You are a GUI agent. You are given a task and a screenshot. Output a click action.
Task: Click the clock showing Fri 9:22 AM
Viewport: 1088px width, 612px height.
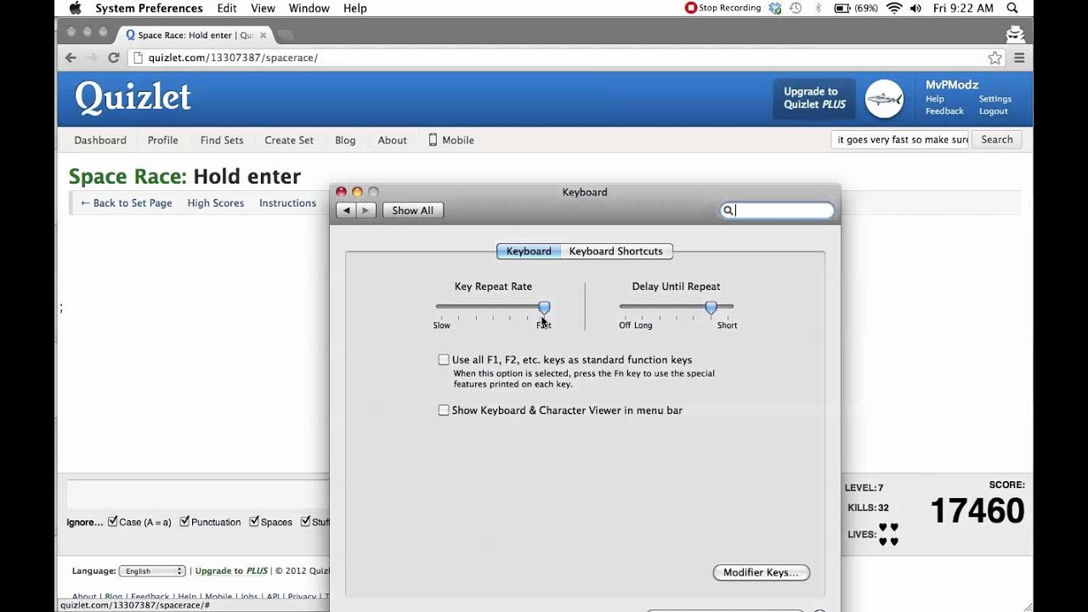963,8
